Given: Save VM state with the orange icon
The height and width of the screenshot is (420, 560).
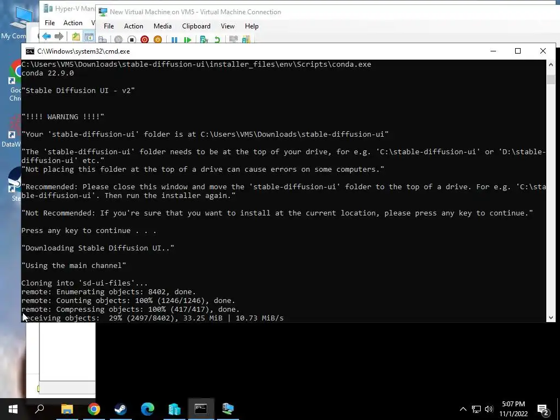Looking at the screenshot, I should [157, 39].
